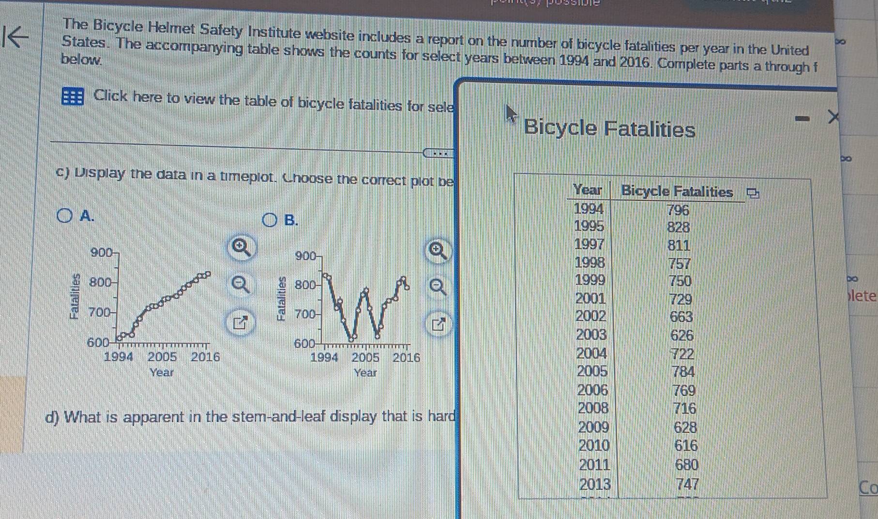Select the 2005 year cell in table
The height and width of the screenshot is (519, 878).
tap(593, 371)
